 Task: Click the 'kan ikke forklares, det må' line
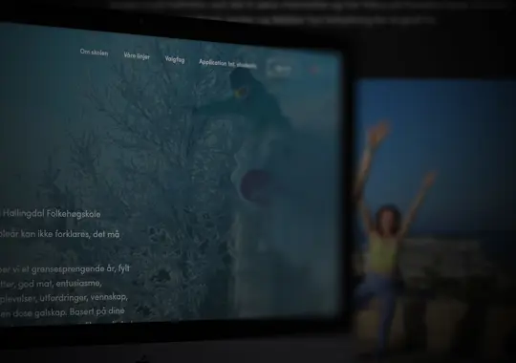60,234
